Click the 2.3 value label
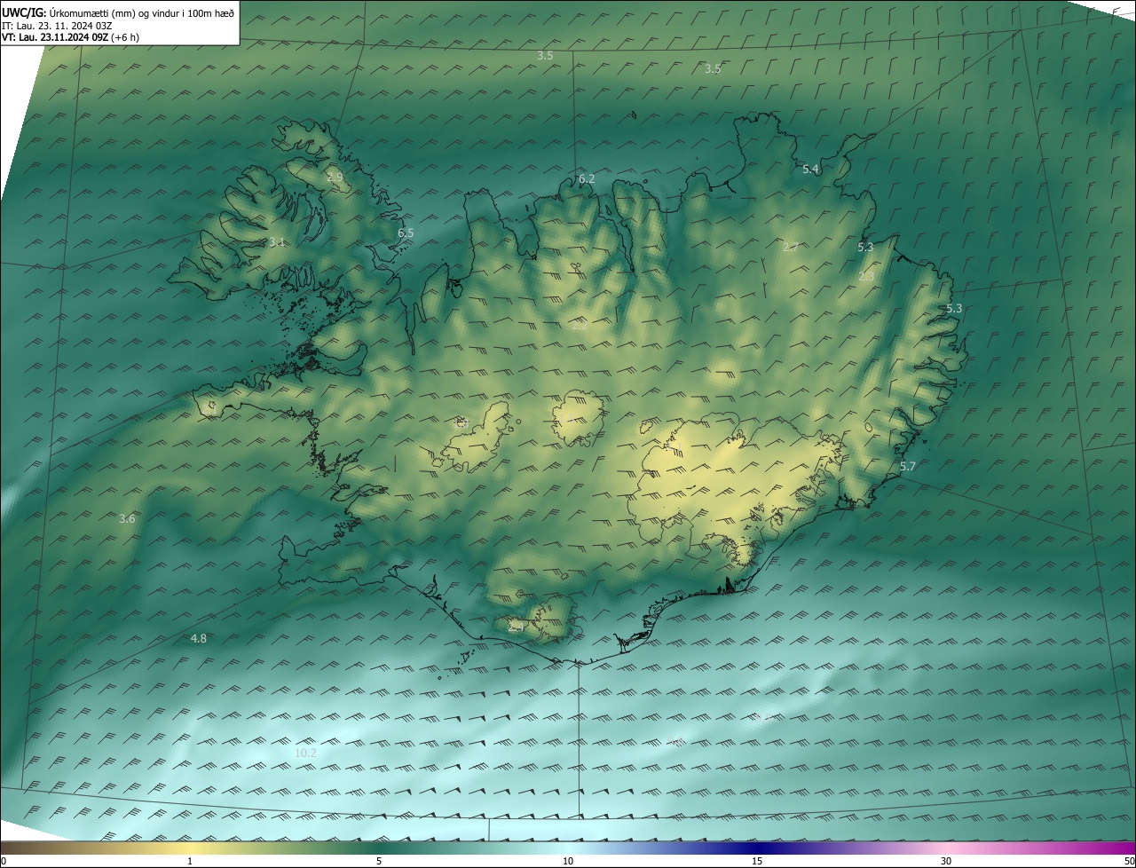Image resolution: width=1136 pixels, height=868 pixels. (x=866, y=277)
